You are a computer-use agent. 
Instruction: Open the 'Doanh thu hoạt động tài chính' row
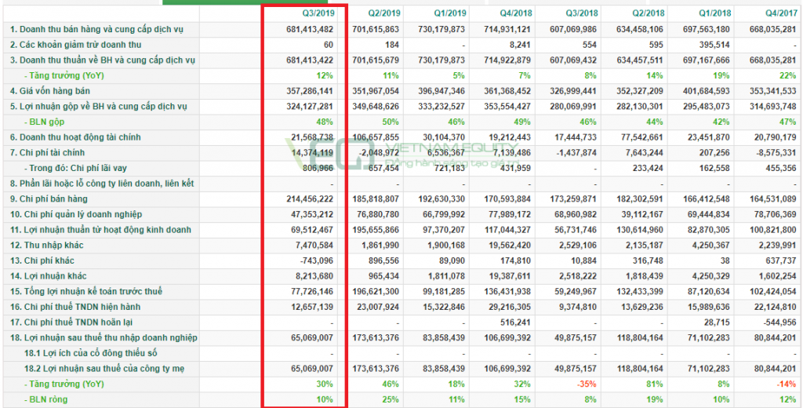point(75,137)
